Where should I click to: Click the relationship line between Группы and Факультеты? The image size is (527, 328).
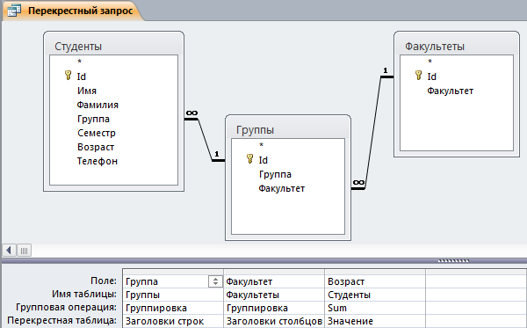tap(373, 133)
